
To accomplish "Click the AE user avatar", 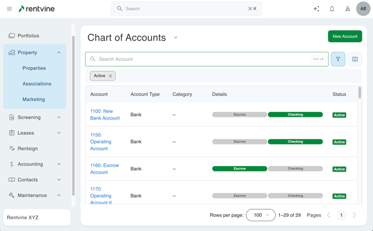I will [363, 9].
